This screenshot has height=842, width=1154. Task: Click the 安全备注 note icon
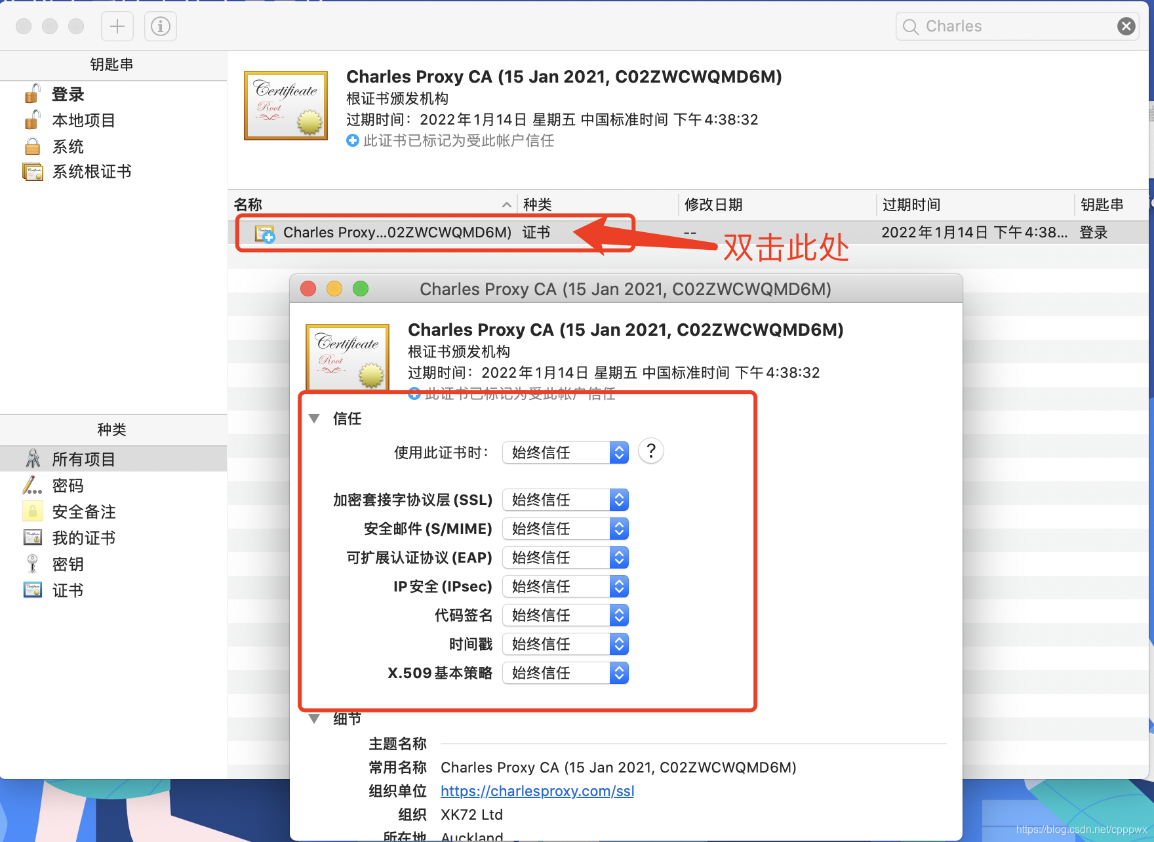click(x=32, y=511)
